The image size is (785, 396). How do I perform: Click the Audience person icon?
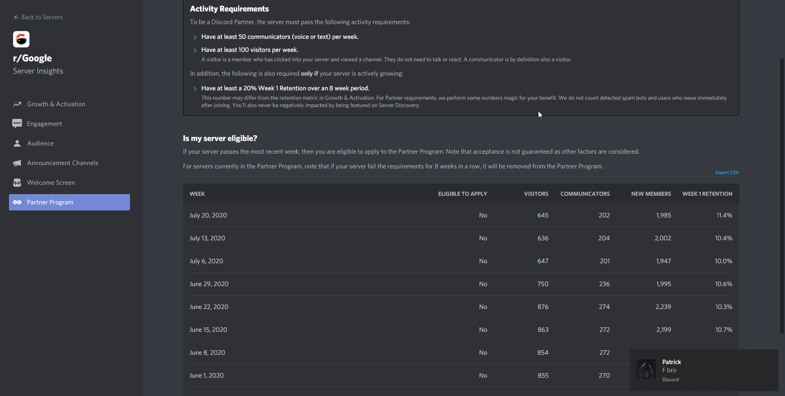17,143
